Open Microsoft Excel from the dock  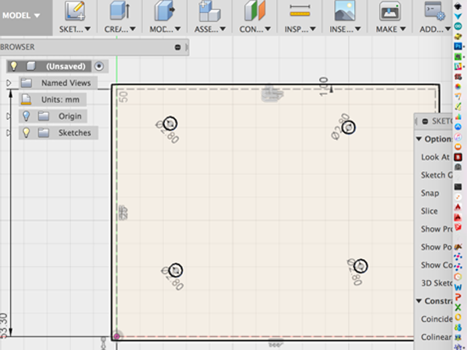click(458, 307)
